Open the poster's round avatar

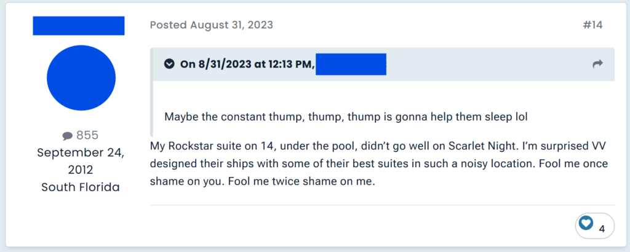click(81, 77)
